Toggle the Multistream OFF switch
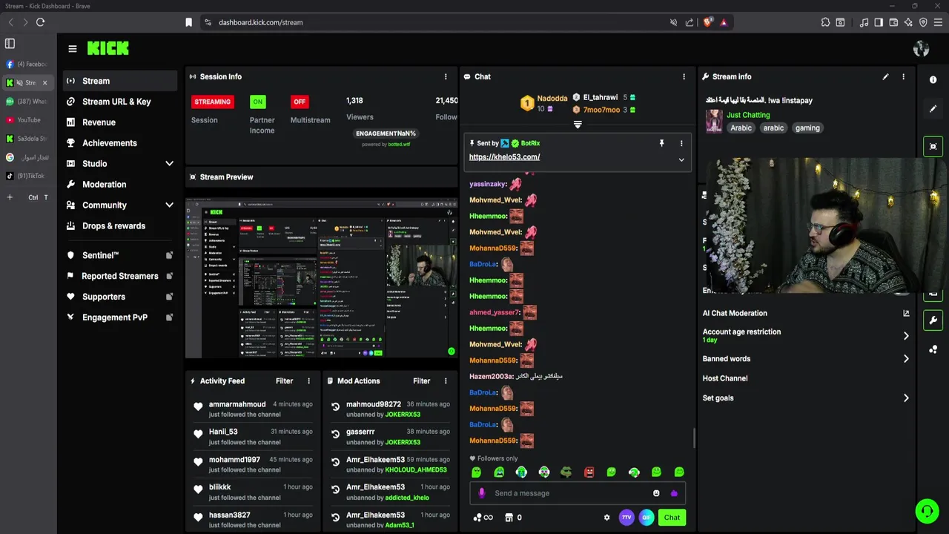The height and width of the screenshot is (534, 949). (300, 102)
